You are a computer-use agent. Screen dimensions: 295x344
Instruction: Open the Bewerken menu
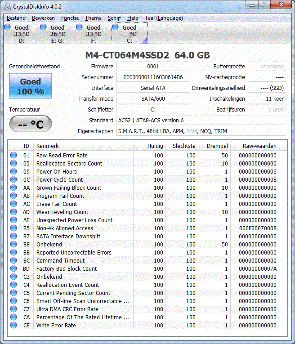click(43, 18)
